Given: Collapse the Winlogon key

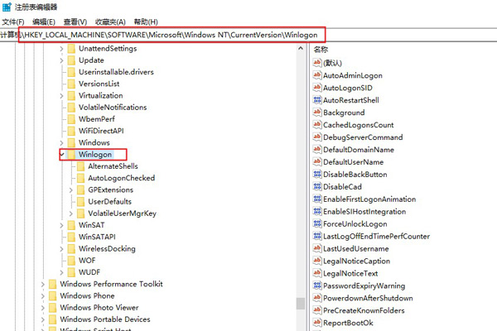Looking at the screenshot, I should [62, 155].
